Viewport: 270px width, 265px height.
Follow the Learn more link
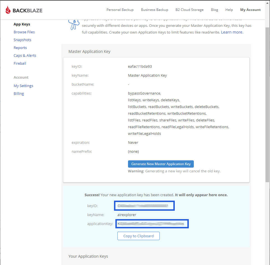tap(232, 32)
